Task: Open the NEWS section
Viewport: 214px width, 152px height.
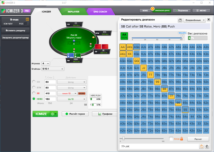Action: click(145, 10)
